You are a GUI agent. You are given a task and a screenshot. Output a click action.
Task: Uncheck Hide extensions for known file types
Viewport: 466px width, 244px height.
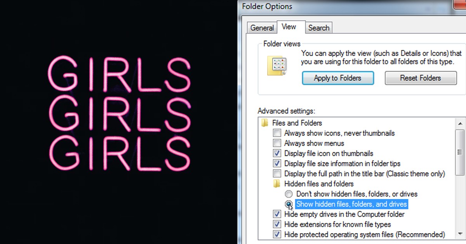tap(277, 225)
